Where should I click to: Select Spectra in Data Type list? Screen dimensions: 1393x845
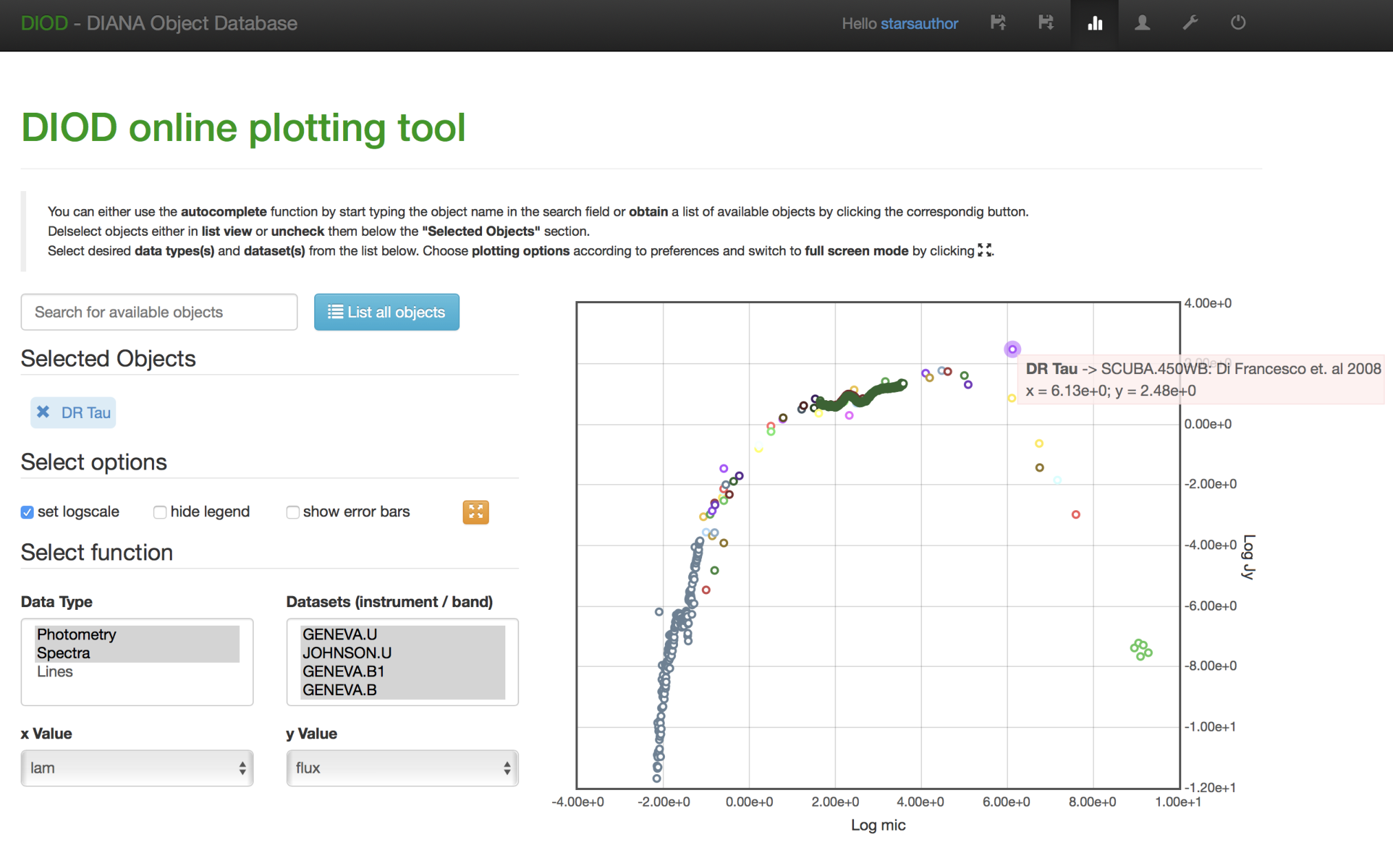pyautogui.click(x=138, y=653)
